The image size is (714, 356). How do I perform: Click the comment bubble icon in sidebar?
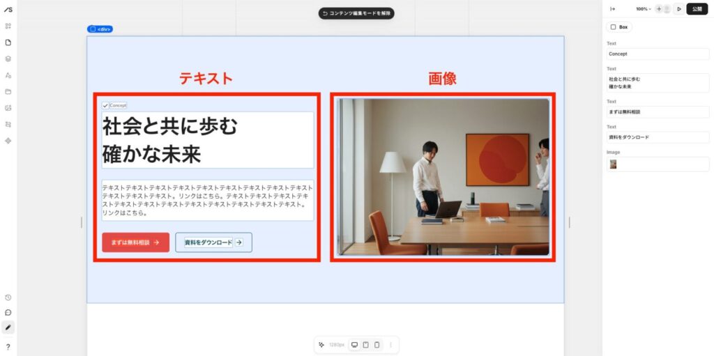8,312
